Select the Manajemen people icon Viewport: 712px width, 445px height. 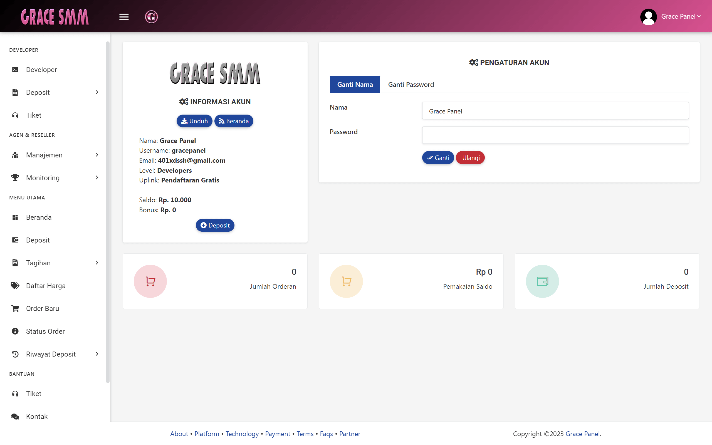point(15,155)
